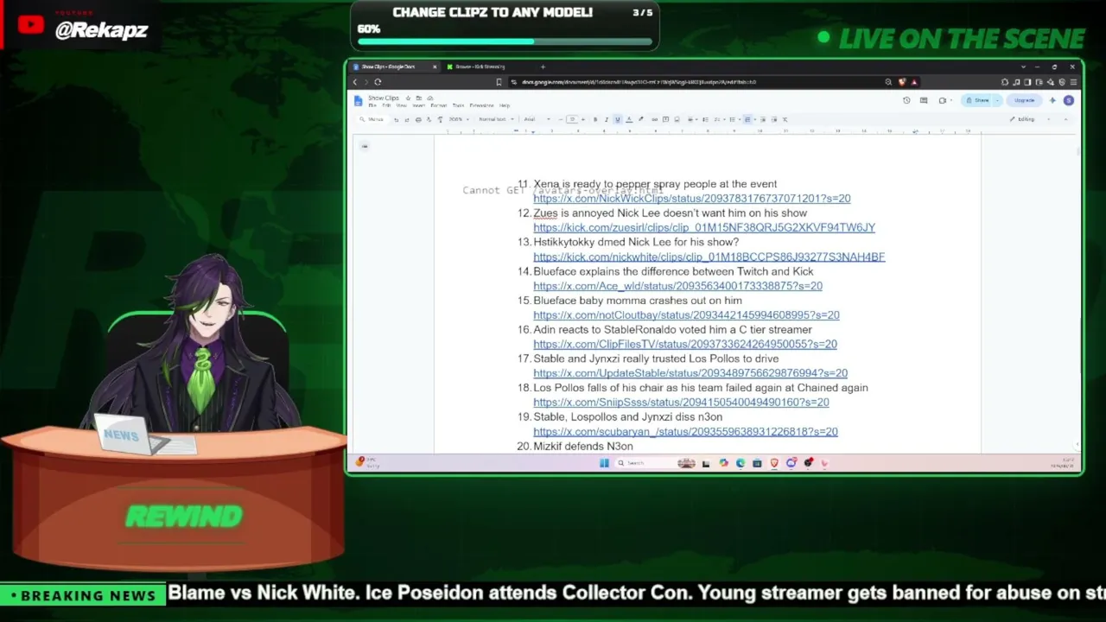1106x622 pixels.
Task: Open the Docs toolbar Menus search box
Action: 374,119
